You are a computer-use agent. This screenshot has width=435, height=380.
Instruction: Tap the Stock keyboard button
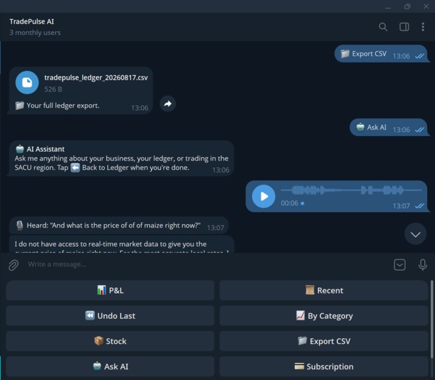pyautogui.click(x=110, y=341)
